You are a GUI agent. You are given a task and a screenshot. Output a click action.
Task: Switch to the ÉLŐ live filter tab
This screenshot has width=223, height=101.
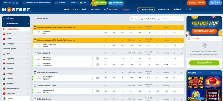pos(135,19)
